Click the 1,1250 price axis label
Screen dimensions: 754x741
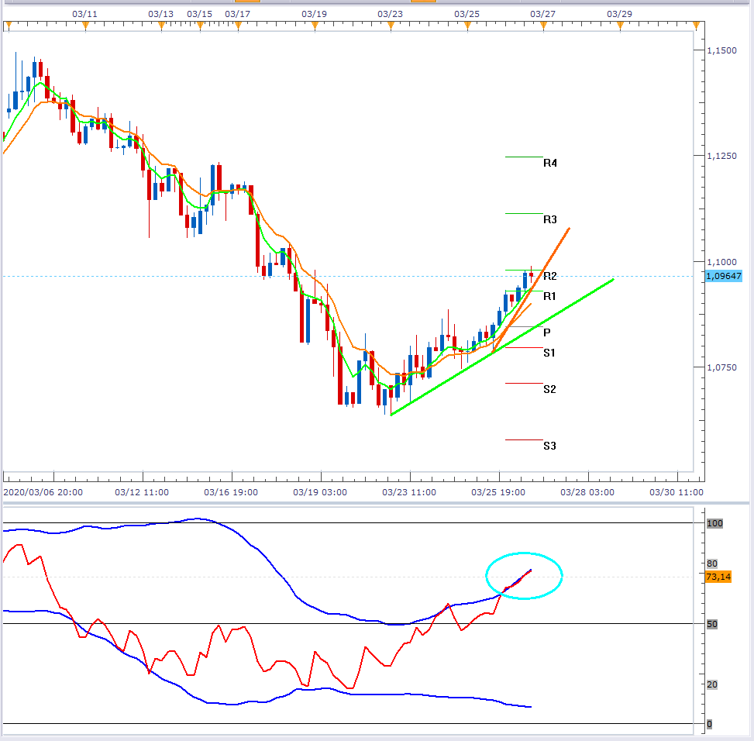(x=721, y=156)
